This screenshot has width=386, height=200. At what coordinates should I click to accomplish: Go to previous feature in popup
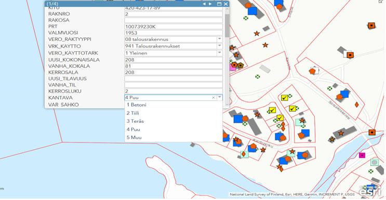pyautogui.click(x=204, y=4)
